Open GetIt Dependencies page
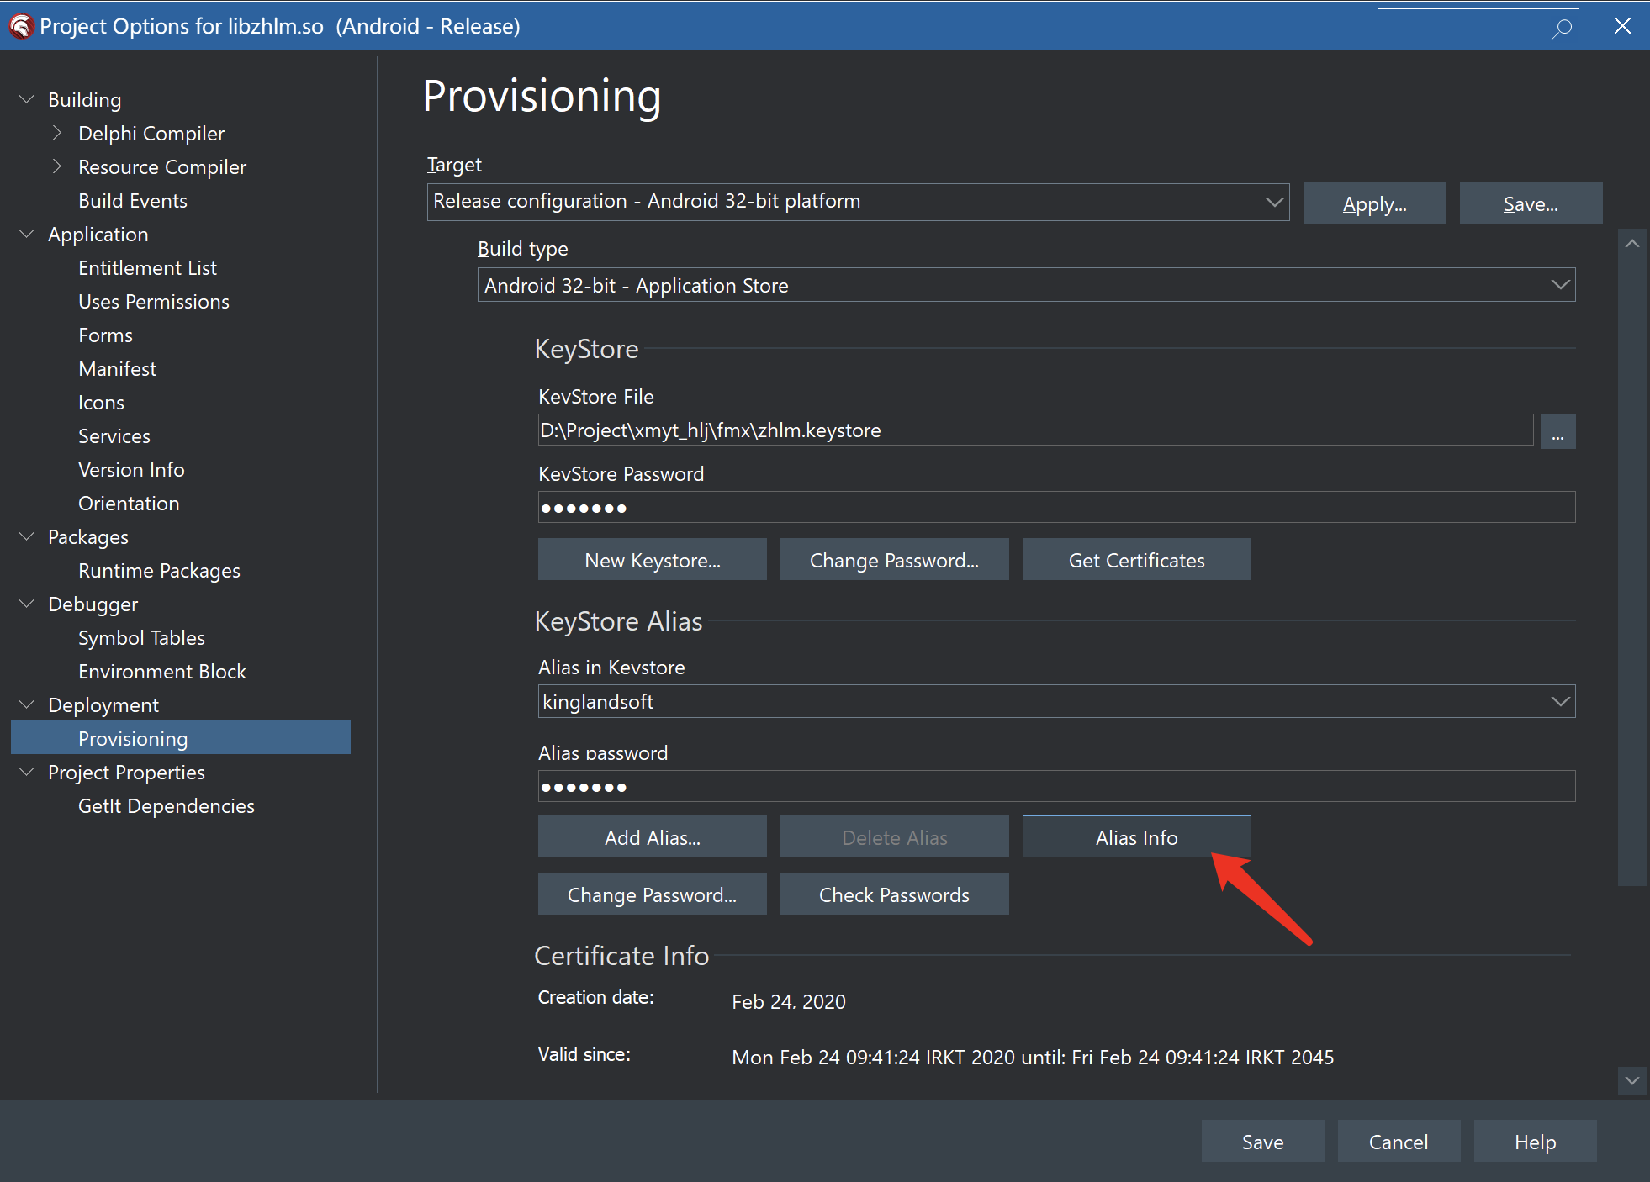1650x1182 pixels. pos(166,806)
